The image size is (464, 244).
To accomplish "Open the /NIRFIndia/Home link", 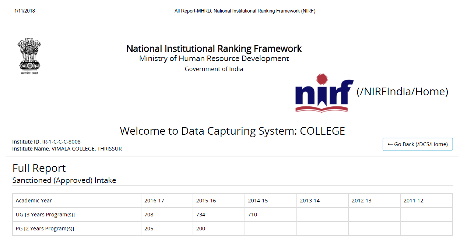I will click(402, 92).
